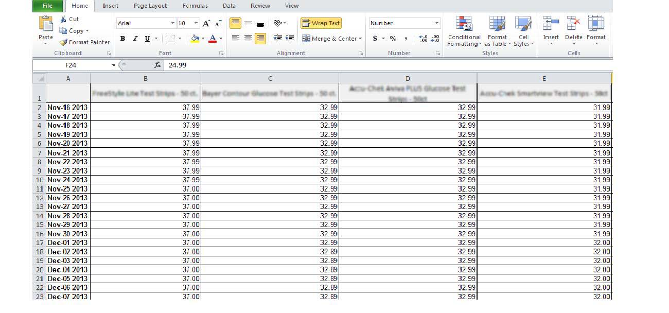Open font color palette dropdown arrow
The image size is (669, 313).
tap(221, 39)
